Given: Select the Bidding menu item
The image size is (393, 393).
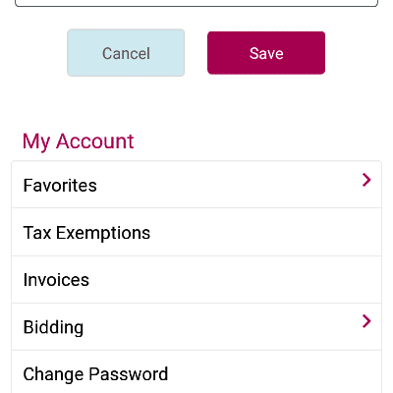Looking at the screenshot, I should [196, 327].
